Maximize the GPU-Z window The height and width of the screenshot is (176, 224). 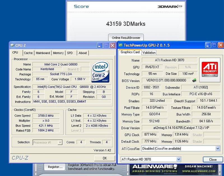[214, 45]
